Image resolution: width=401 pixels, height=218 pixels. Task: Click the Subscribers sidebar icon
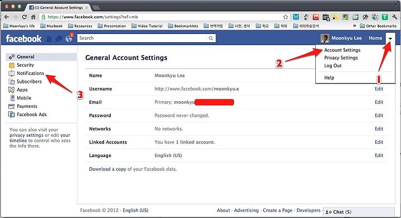[x=12, y=82]
